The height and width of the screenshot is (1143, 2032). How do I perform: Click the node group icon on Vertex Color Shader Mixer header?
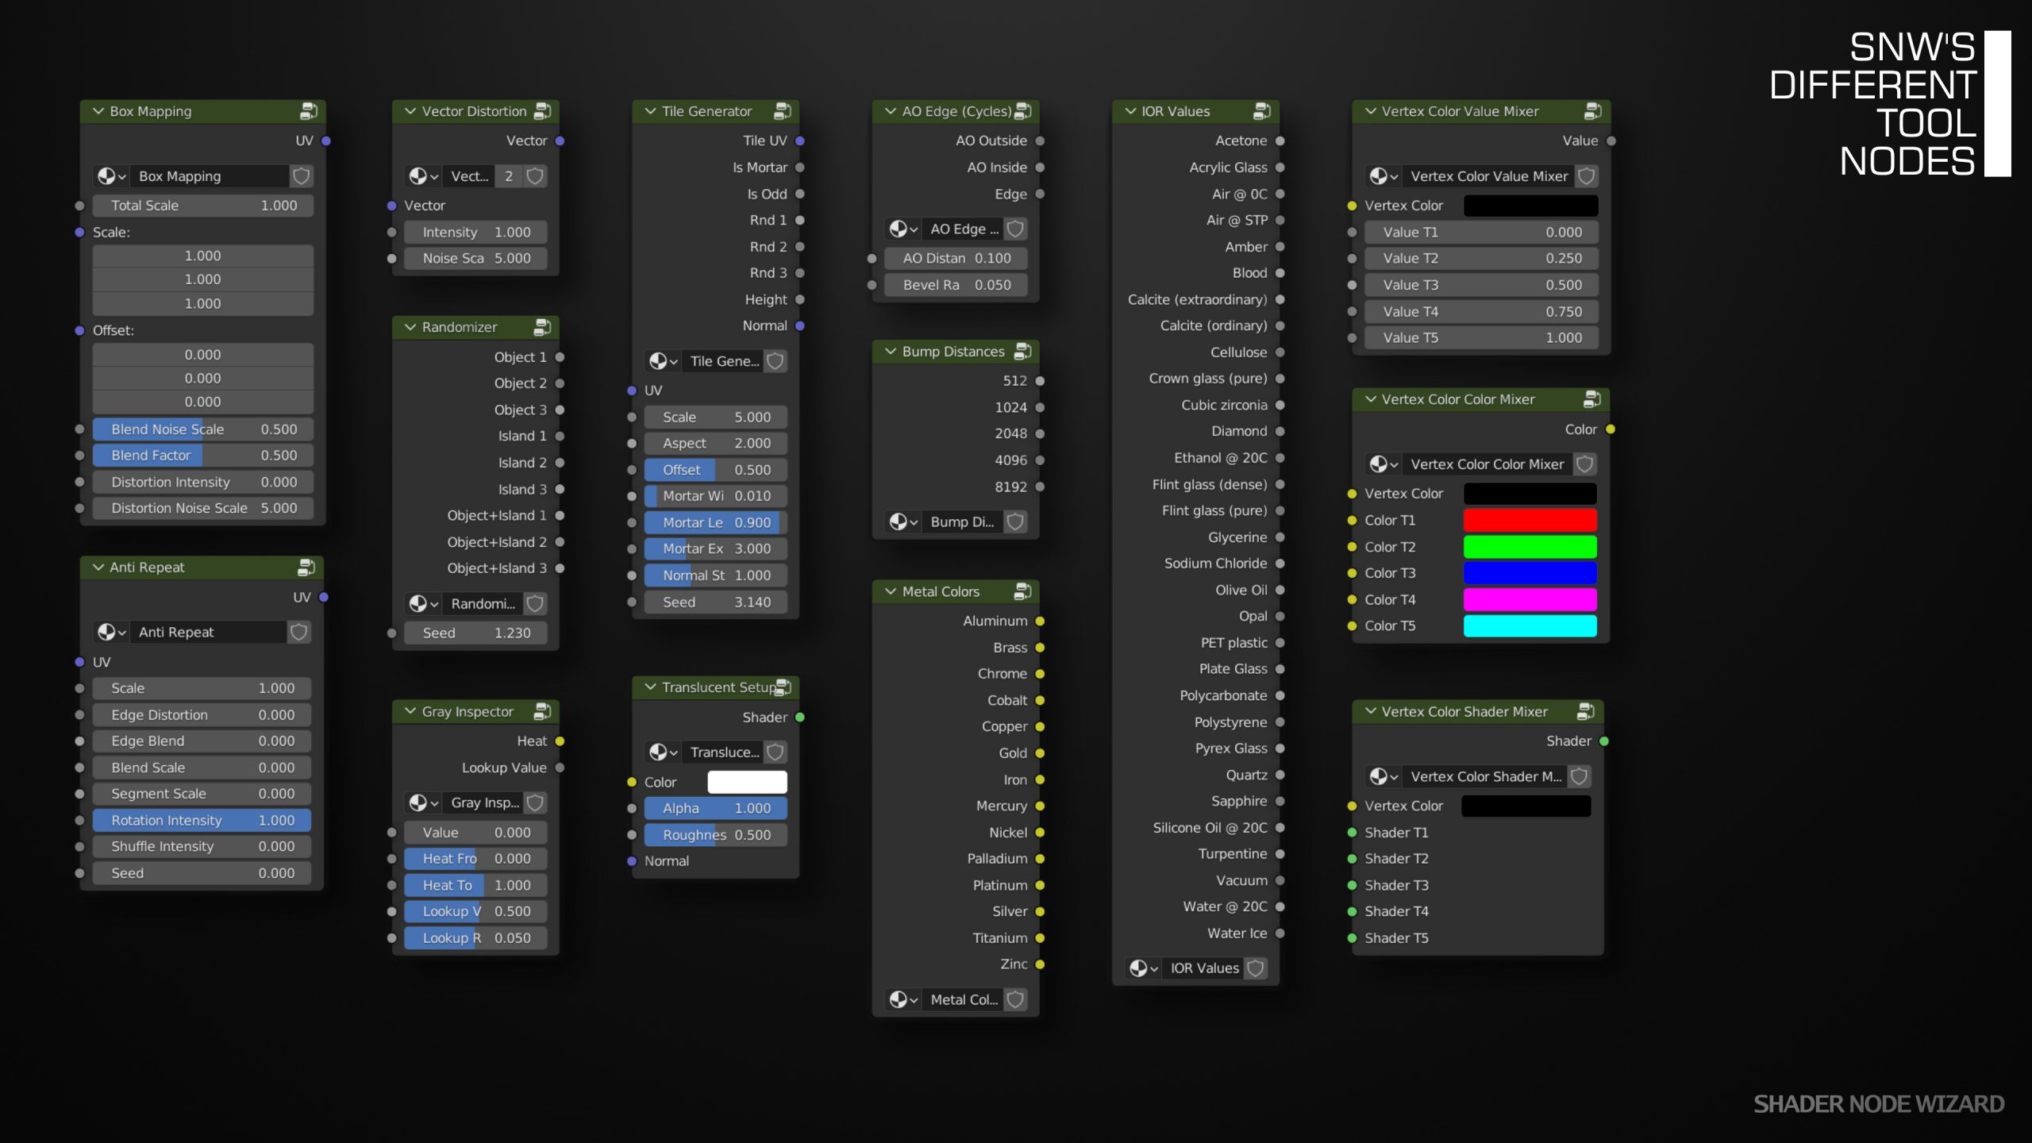pos(1586,711)
